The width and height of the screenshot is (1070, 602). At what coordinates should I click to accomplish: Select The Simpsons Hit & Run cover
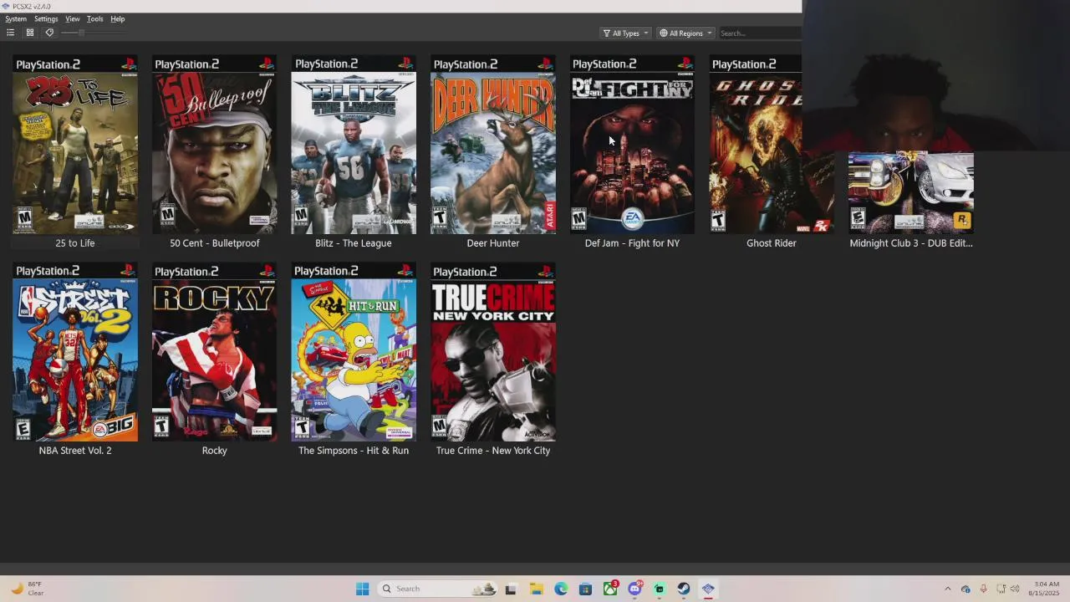354,352
